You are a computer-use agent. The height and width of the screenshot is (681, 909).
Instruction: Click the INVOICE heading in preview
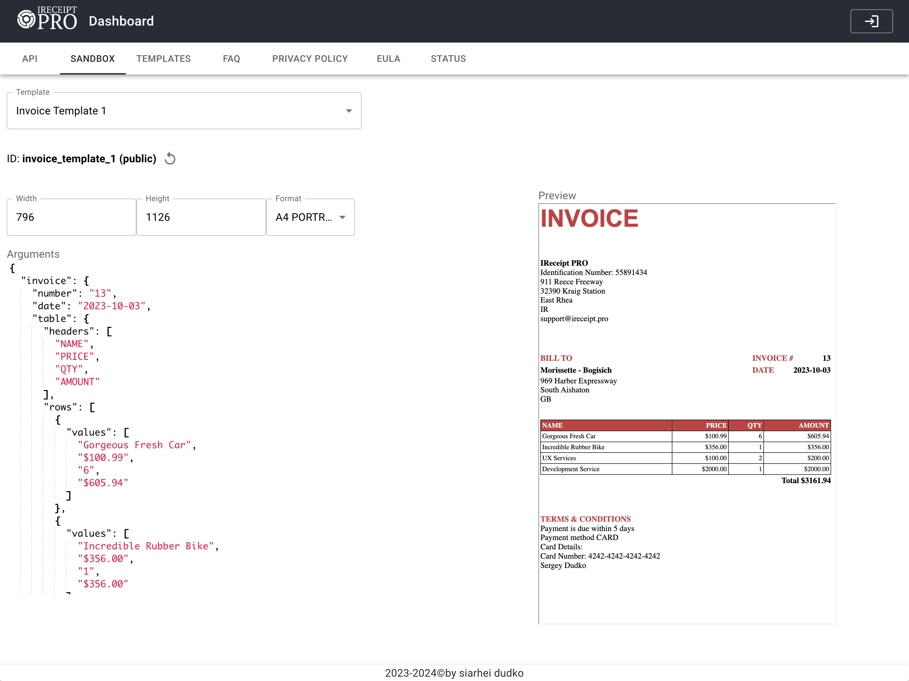[x=589, y=218]
